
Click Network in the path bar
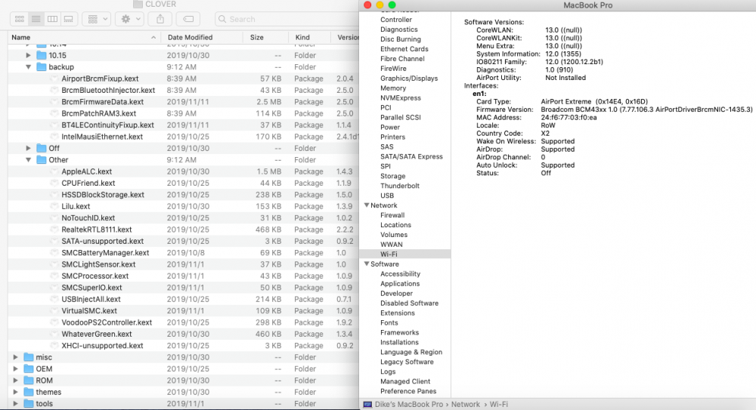coord(466,404)
